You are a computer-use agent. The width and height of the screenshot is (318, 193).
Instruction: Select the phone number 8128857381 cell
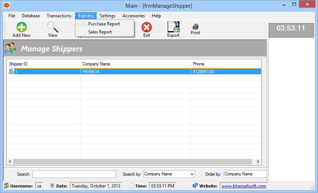tap(226, 72)
